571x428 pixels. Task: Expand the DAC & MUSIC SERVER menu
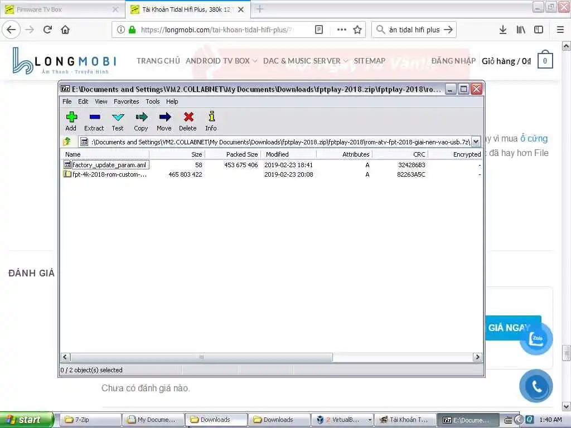(306, 61)
